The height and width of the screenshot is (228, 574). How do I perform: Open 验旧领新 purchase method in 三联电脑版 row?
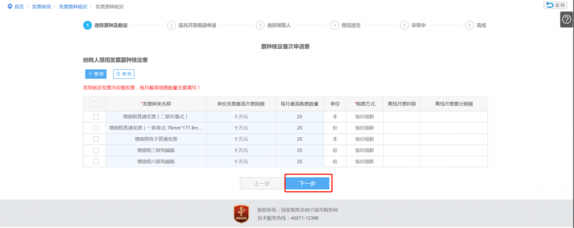(364, 150)
